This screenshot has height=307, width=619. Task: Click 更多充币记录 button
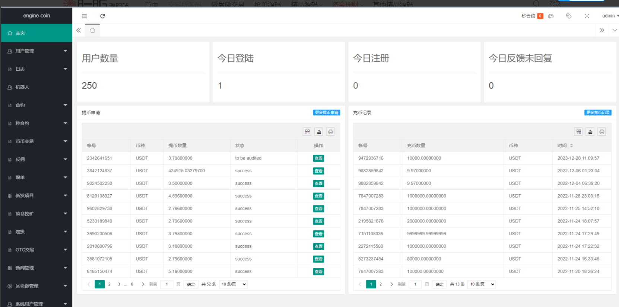point(597,113)
